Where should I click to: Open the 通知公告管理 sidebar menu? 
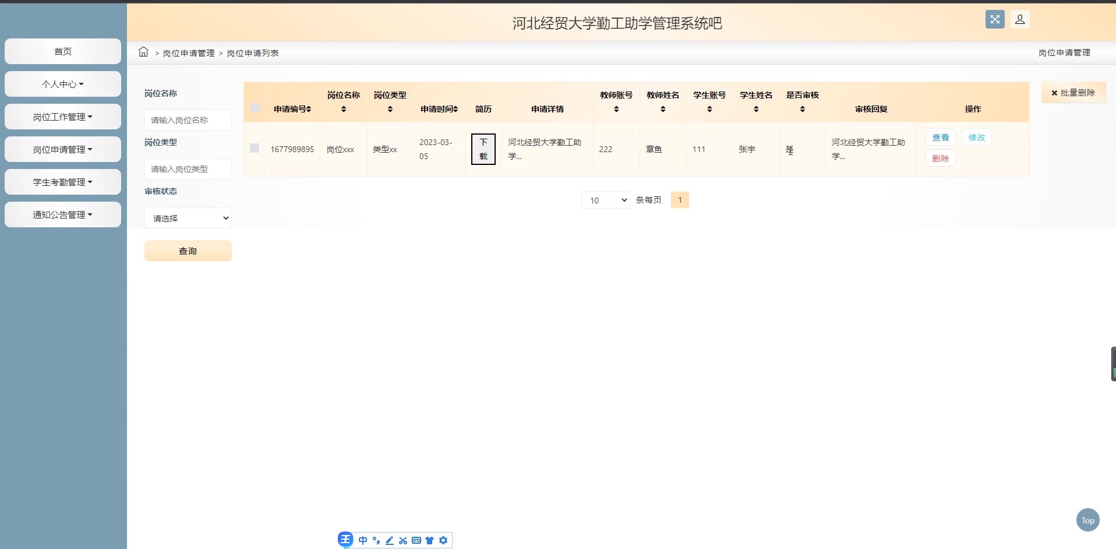[x=63, y=214]
